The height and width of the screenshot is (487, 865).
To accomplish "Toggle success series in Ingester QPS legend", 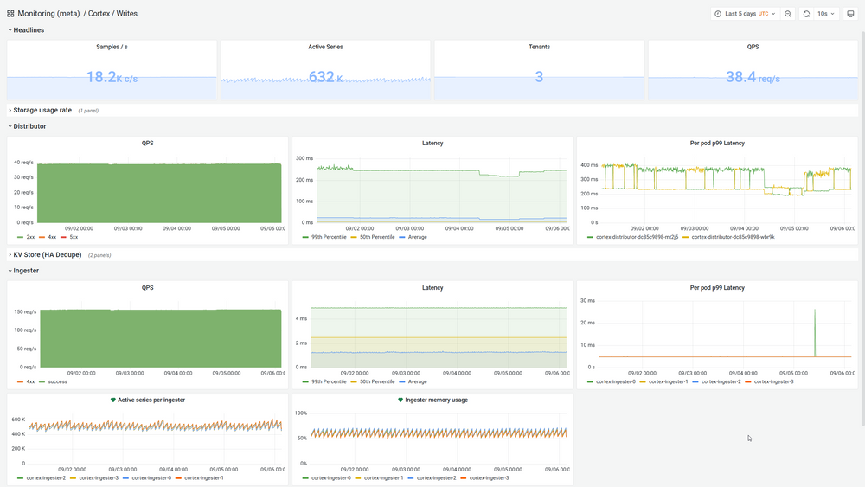I will (56, 381).
